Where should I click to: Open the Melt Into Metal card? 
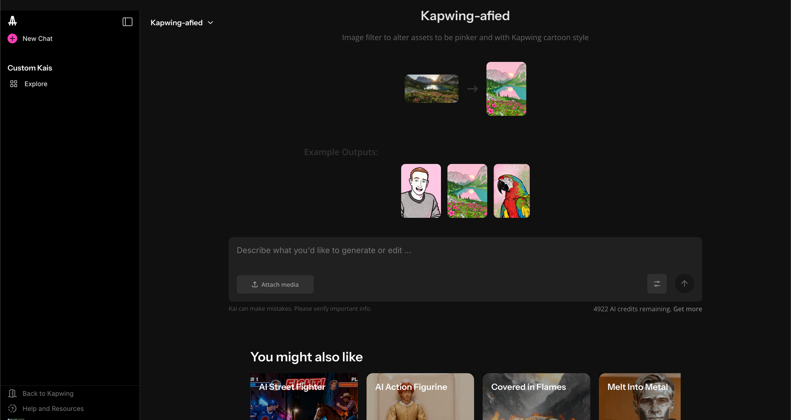(x=640, y=397)
